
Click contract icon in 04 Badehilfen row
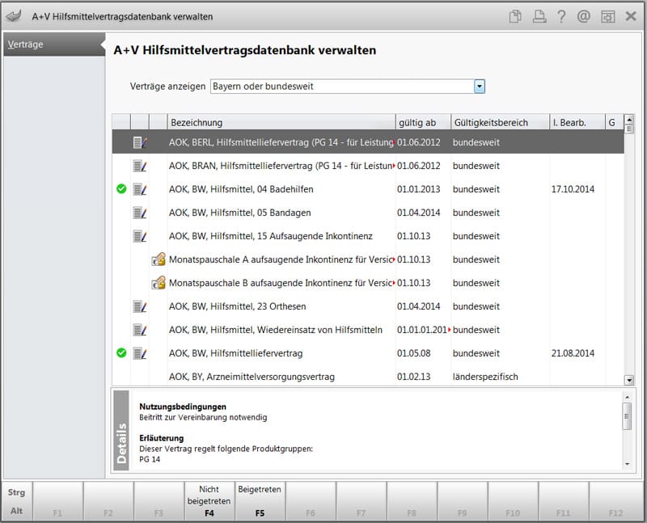tap(140, 190)
